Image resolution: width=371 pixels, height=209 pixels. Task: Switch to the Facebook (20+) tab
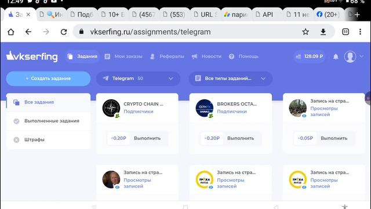pyautogui.click(x=328, y=15)
